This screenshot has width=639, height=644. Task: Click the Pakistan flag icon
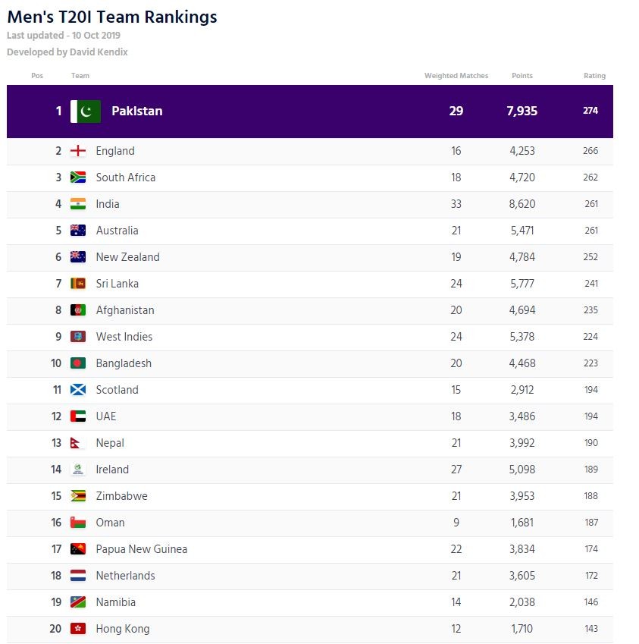tap(86, 112)
